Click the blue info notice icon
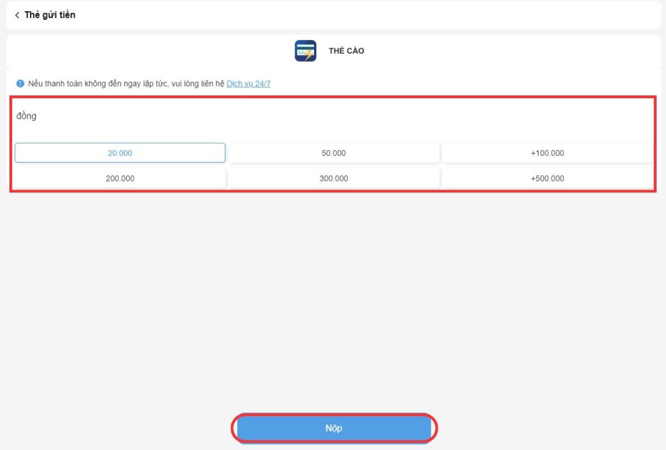 tap(21, 84)
